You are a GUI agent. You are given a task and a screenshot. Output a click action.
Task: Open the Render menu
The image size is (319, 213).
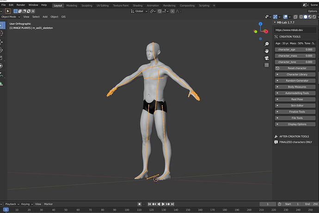21,5
